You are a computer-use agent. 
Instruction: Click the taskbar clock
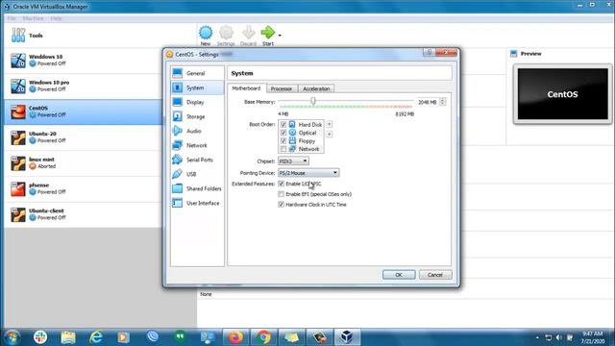tap(592, 337)
